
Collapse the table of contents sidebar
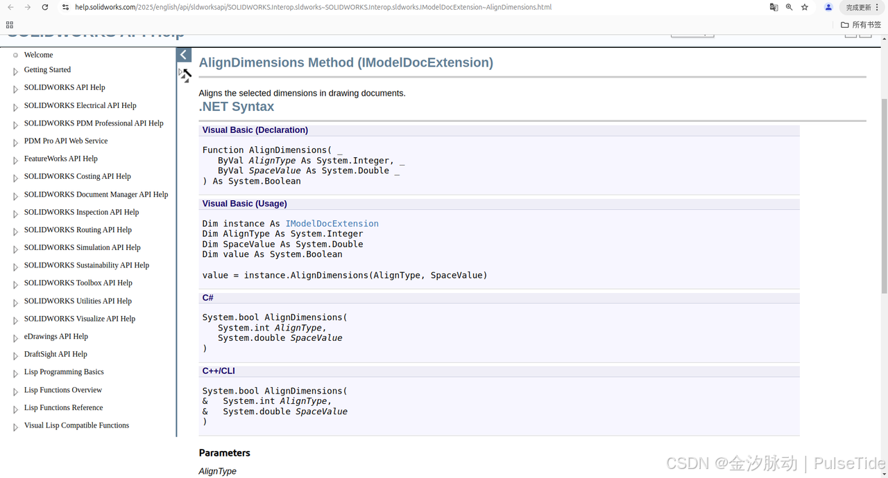pos(184,55)
